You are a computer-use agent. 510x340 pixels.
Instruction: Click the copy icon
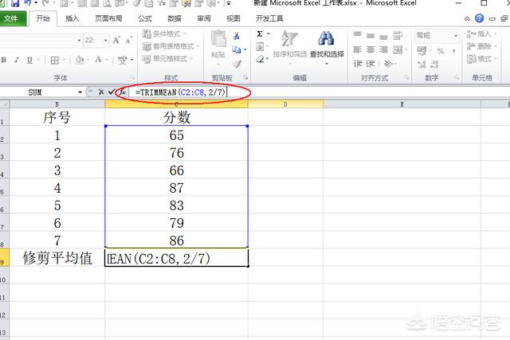click(237, 49)
